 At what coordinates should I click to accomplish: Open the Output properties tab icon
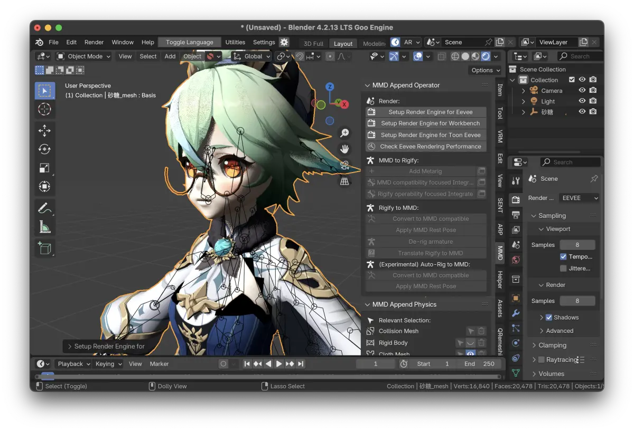point(516,215)
